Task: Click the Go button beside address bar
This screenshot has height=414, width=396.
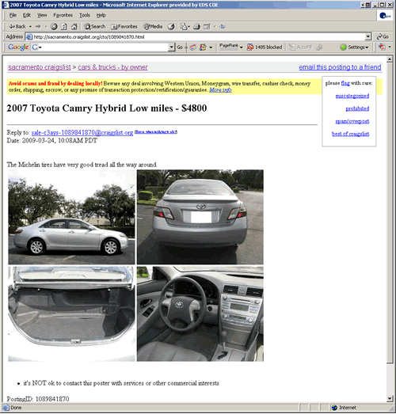Action: pos(383,36)
